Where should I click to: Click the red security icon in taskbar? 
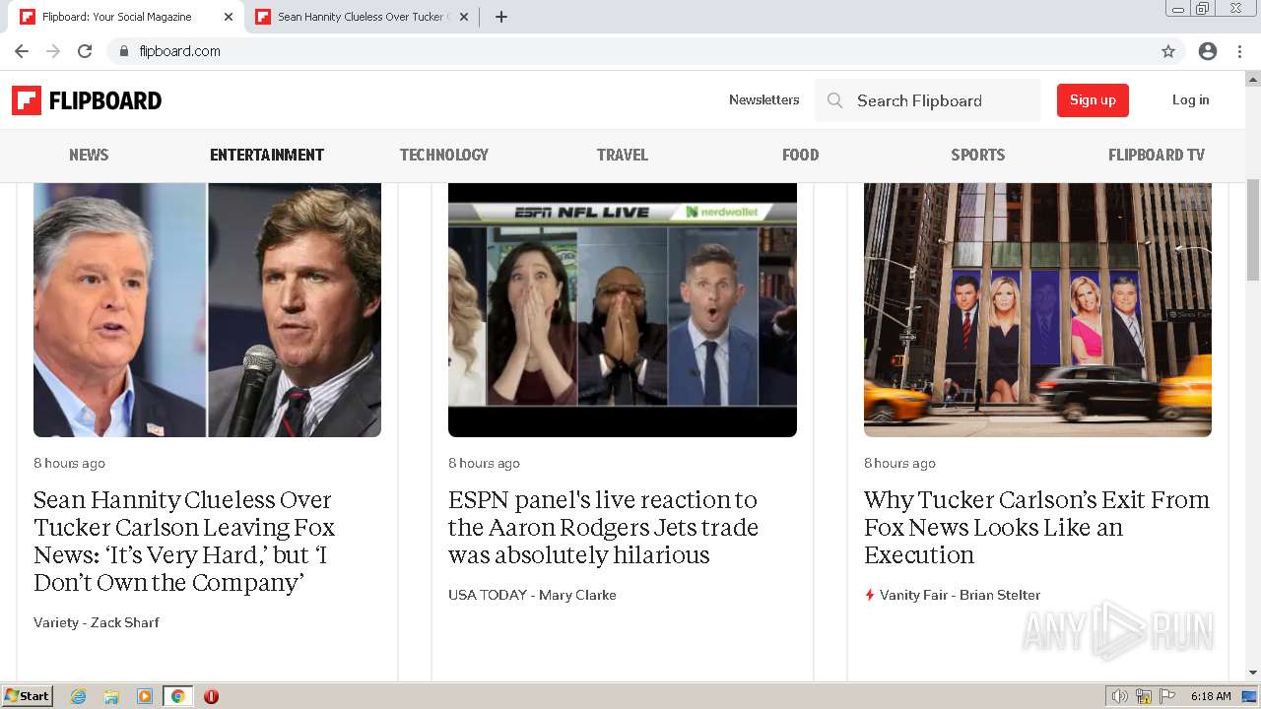pyautogui.click(x=211, y=696)
